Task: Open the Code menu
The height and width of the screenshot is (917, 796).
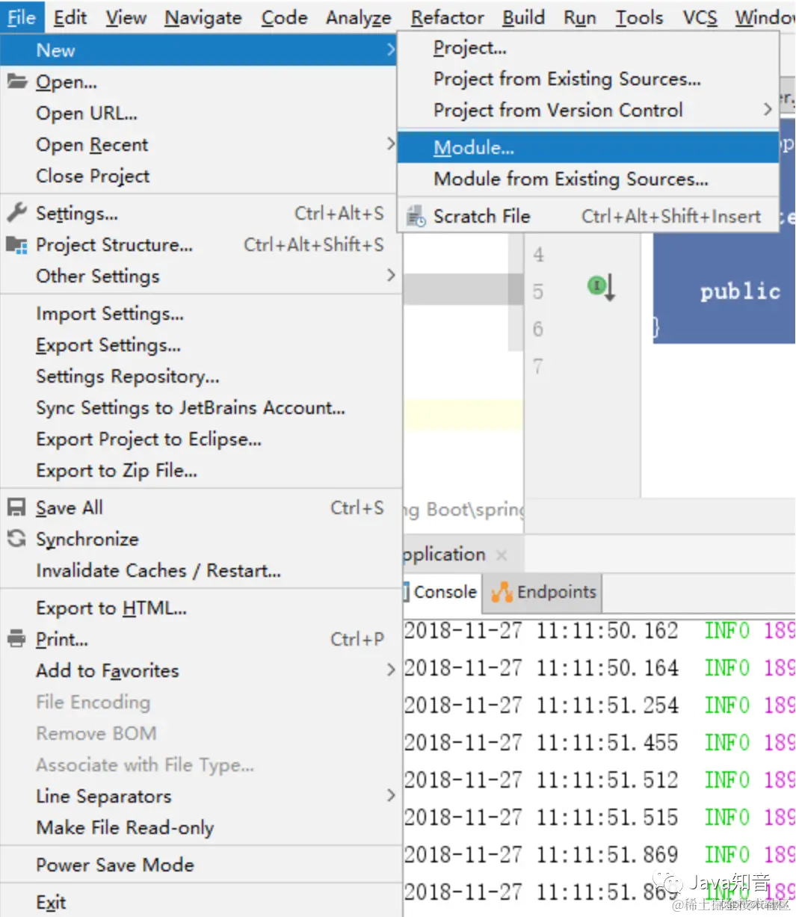Action: [284, 17]
